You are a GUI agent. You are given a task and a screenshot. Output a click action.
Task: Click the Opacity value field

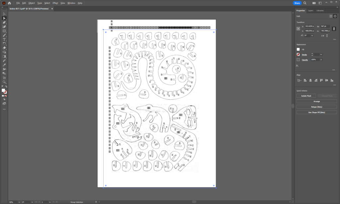click(314, 59)
